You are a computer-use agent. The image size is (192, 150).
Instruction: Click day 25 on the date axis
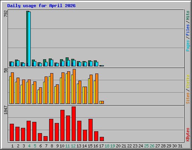[146, 146]
